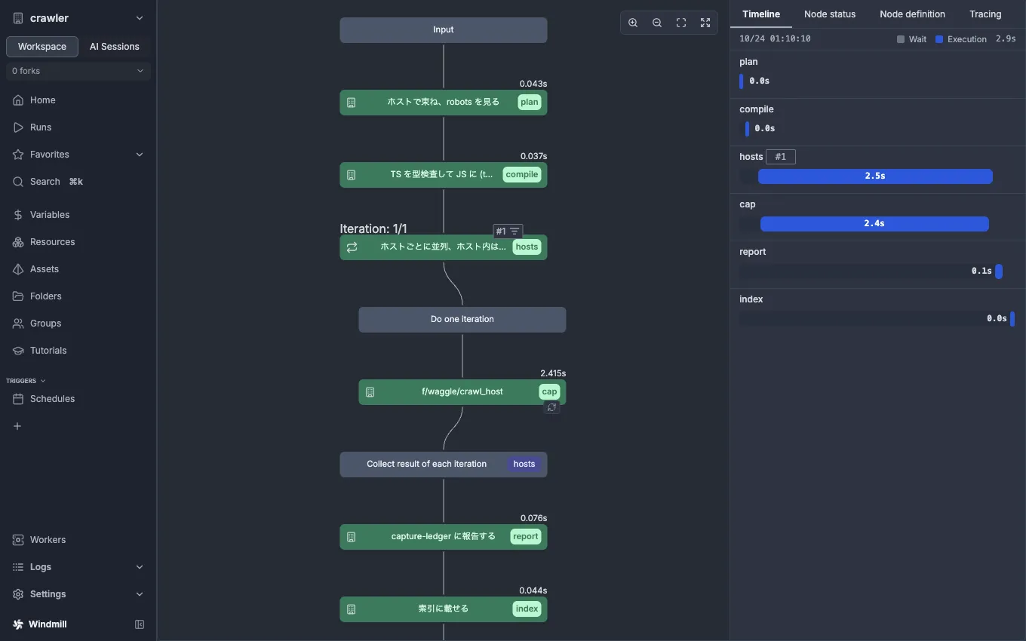Viewport: 1026px width, 641px height.
Task: Collapse the TRIGGERS section
Action: tap(26, 381)
